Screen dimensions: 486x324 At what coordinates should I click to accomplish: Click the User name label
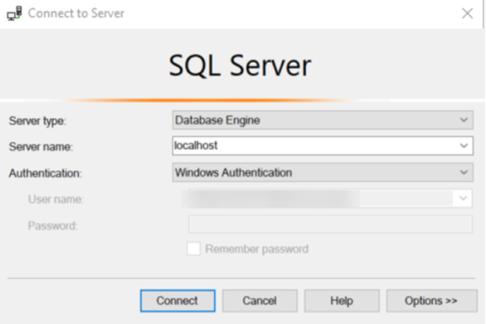pyautogui.click(x=56, y=199)
